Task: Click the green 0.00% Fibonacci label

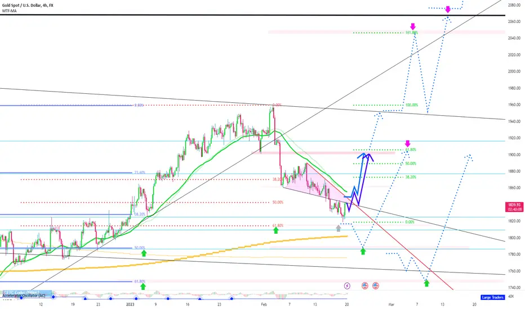Action: [410, 222]
